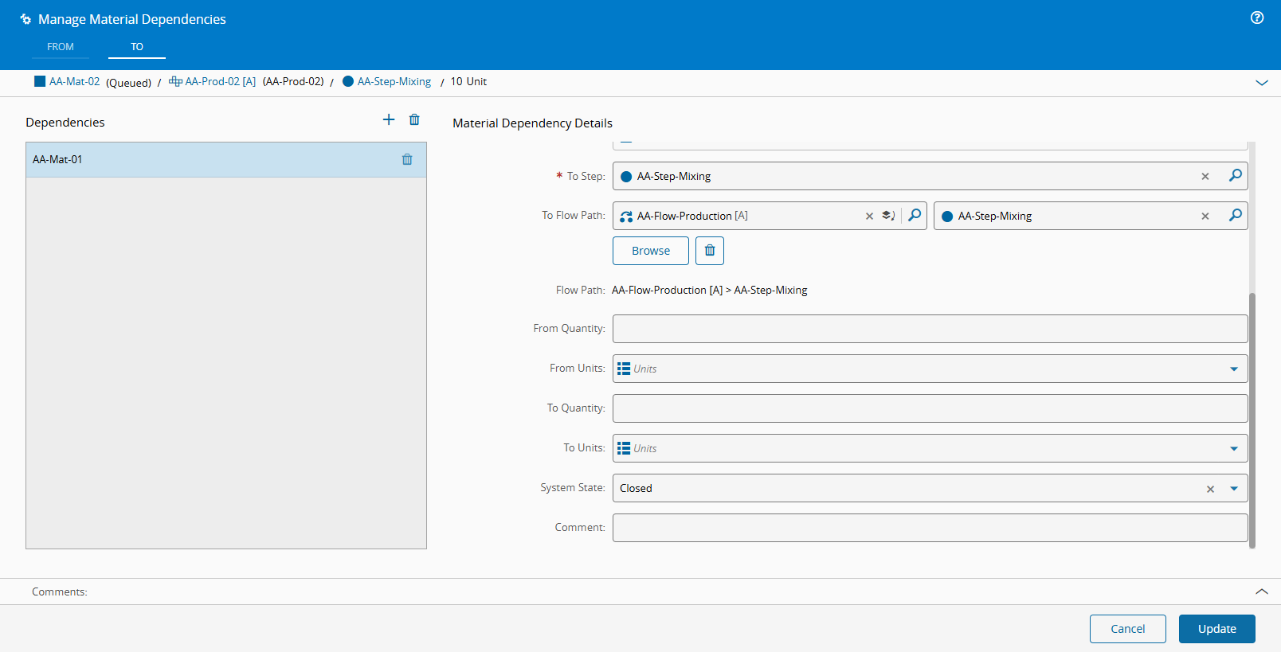Clear the To Step AA-Step-Mixing value
Screen dimensions: 1281x652
1205,177
